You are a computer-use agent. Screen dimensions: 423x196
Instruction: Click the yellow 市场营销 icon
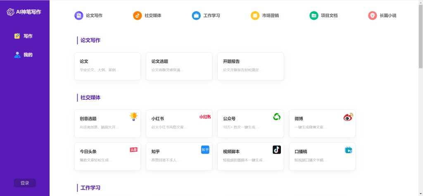pyautogui.click(x=255, y=16)
